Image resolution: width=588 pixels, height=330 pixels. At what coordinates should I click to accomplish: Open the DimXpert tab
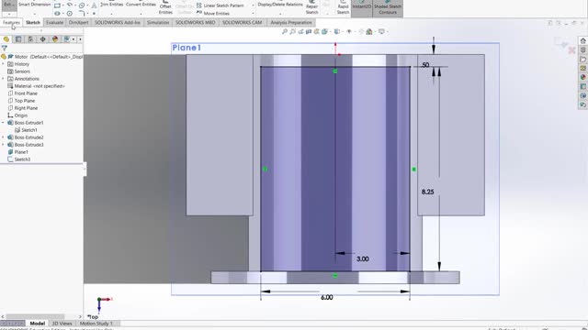[x=79, y=22]
